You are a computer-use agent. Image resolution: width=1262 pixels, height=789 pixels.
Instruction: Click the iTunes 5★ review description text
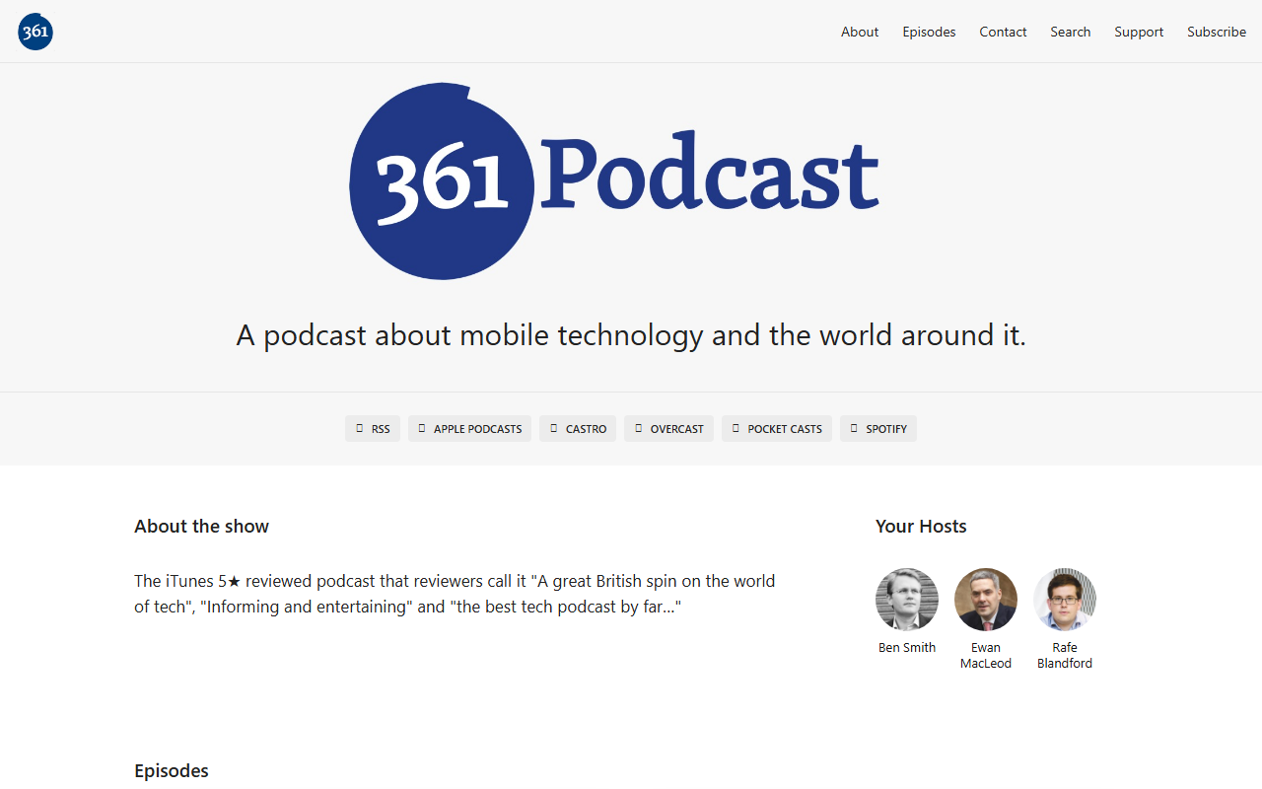click(x=455, y=594)
